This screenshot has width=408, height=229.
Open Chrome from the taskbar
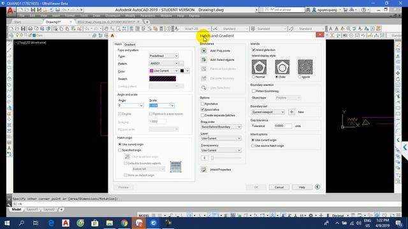pos(124,223)
